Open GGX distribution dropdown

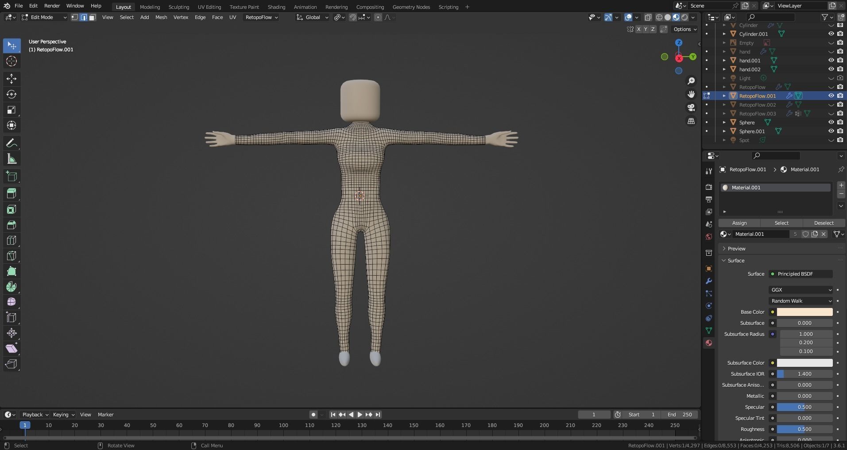801,290
